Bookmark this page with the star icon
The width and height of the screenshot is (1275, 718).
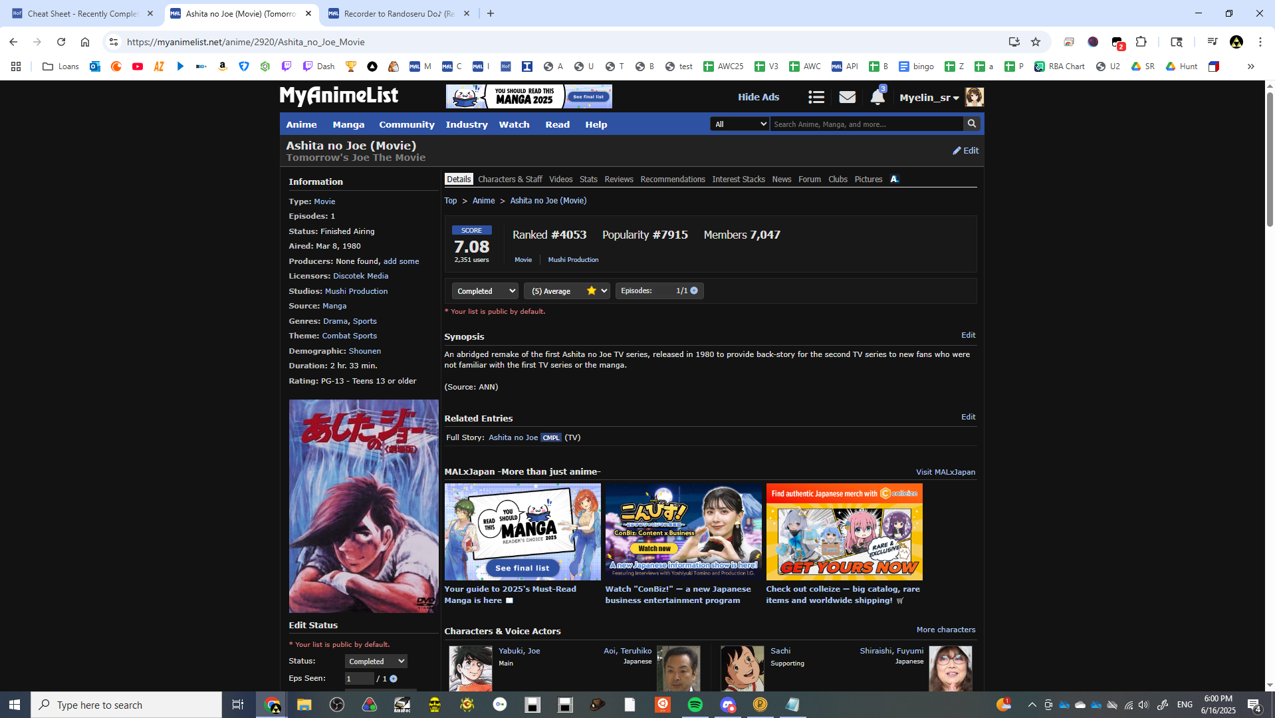(1036, 42)
